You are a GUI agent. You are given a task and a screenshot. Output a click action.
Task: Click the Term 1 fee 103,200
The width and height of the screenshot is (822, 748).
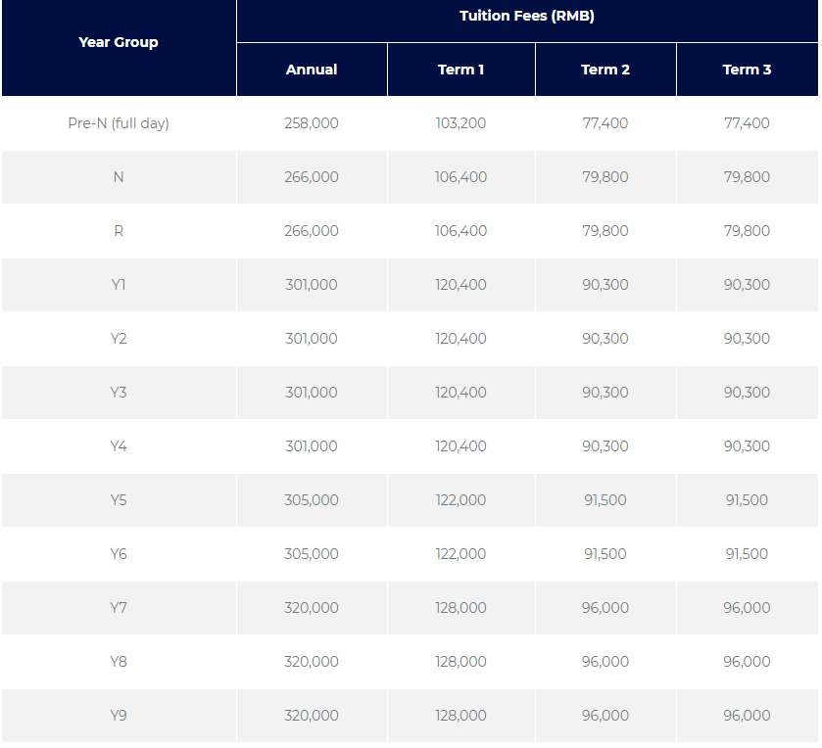click(x=460, y=123)
